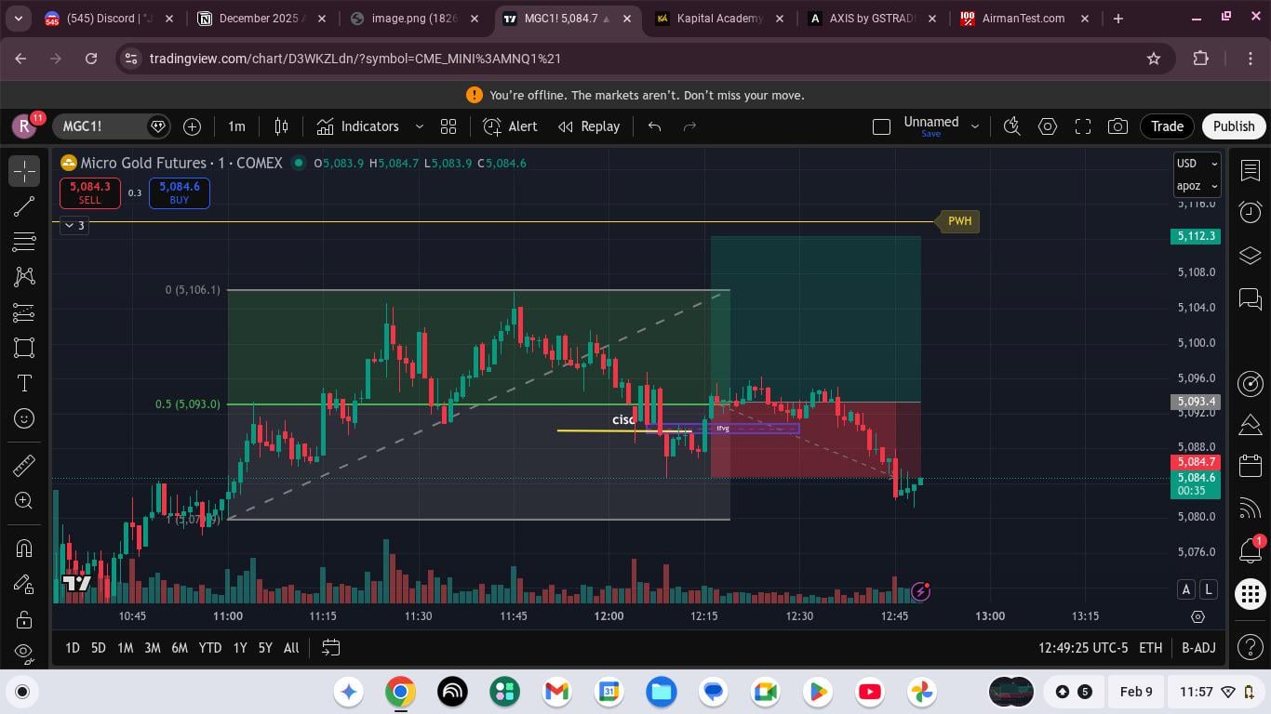Open the measure ruler tool

pos(24,465)
